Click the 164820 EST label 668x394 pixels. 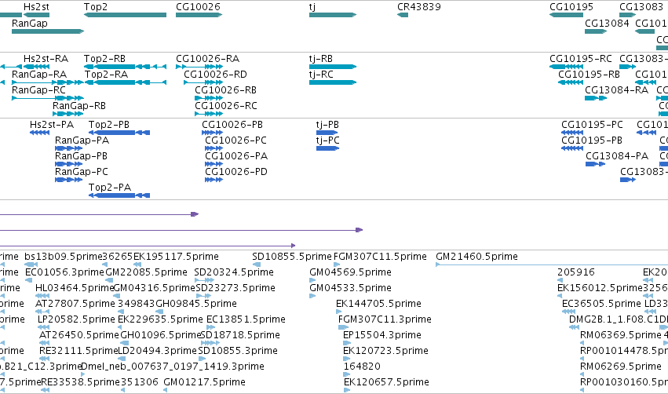pos(362,367)
